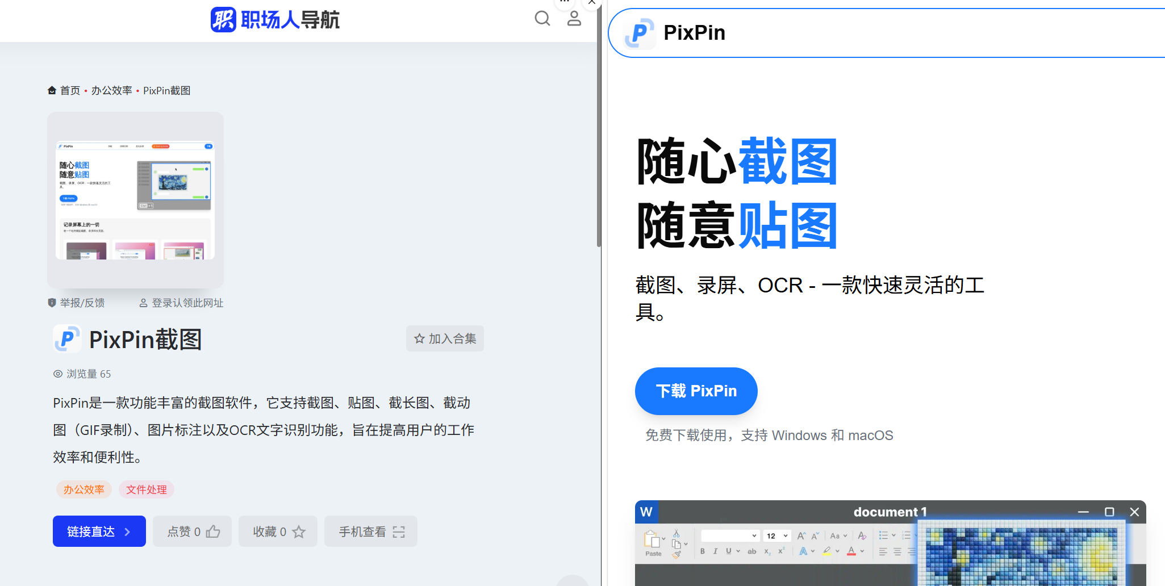Open 手机查看 QR code button
Screen dimensions: 1165x586
pyautogui.click(x=371, y=531)
